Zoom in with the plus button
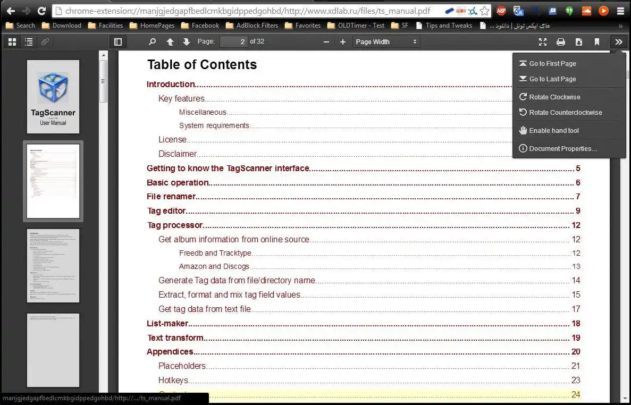Image resolution: width=631 pixels, height=405 pixels. [x=343, y=42]
